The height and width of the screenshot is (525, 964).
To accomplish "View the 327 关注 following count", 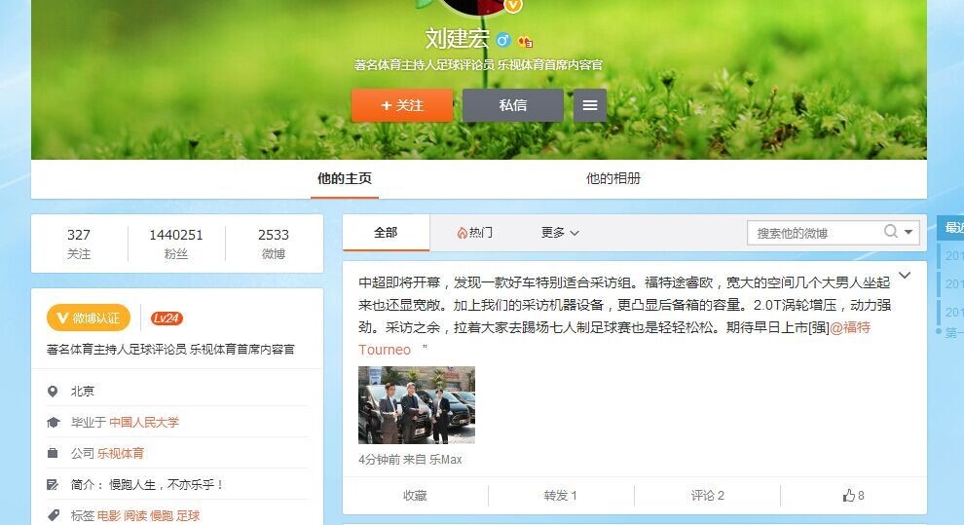I will point(79,244).
